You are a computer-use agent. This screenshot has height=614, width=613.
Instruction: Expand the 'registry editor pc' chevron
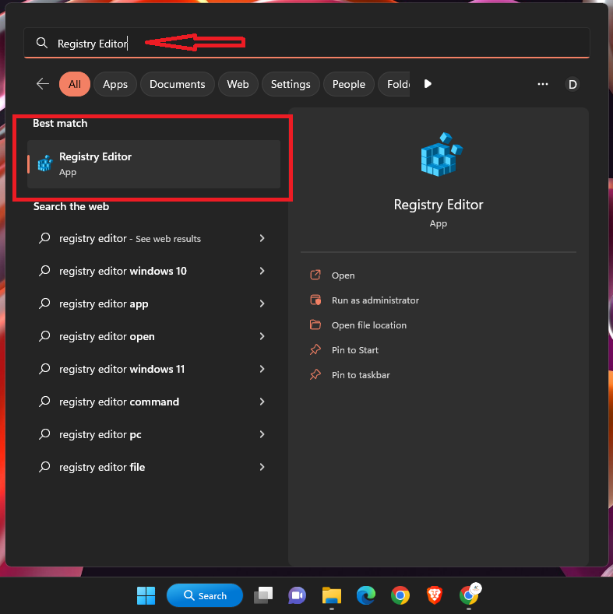pyautogui.click(x=262, y=434)
